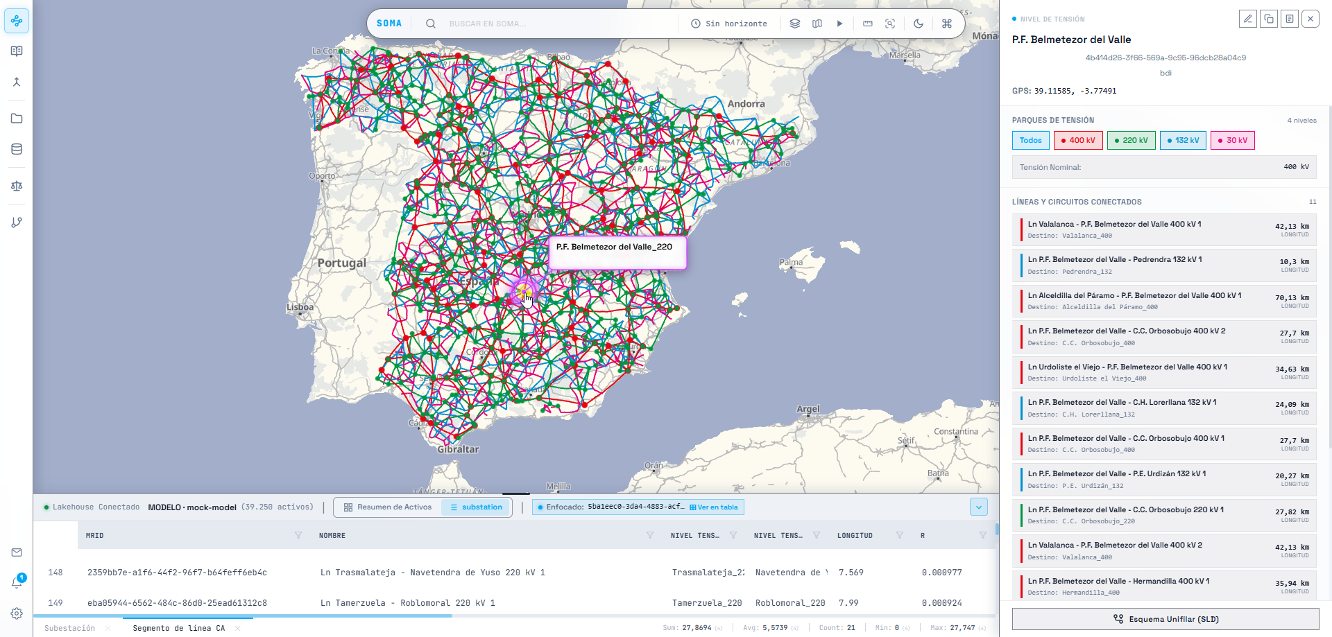The image size is (1332, 637).
Task: Collapse the bottom table panel chevron
Action: click(979, 507)
